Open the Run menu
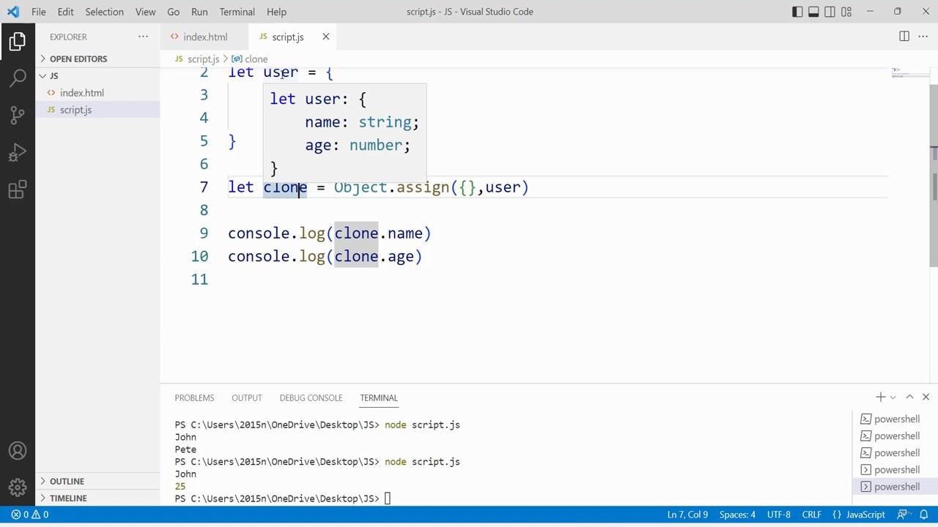The width and height of the screenshot is (938, 527). click(x=199, y=12)
